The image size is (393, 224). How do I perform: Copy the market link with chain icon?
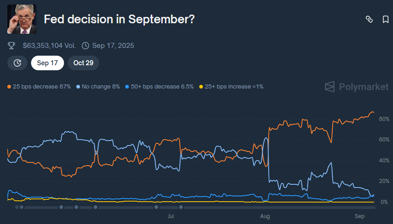coord(369,19)
